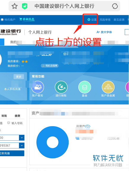Click the 我的龙信商 badge
129x171 pixels.
[50, 66]
